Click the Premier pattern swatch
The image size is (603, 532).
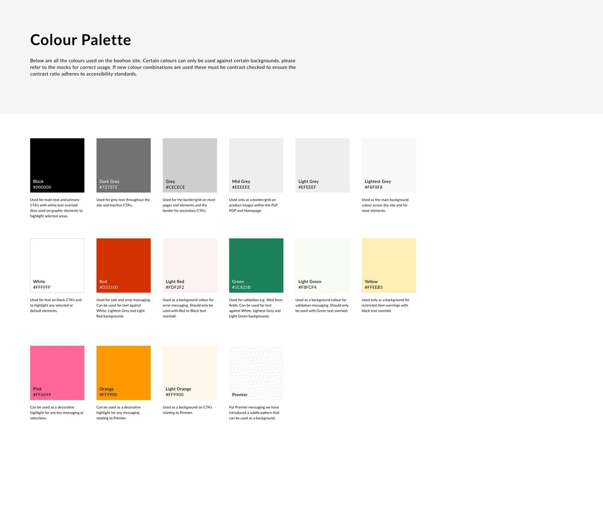(x=256, y=373)
